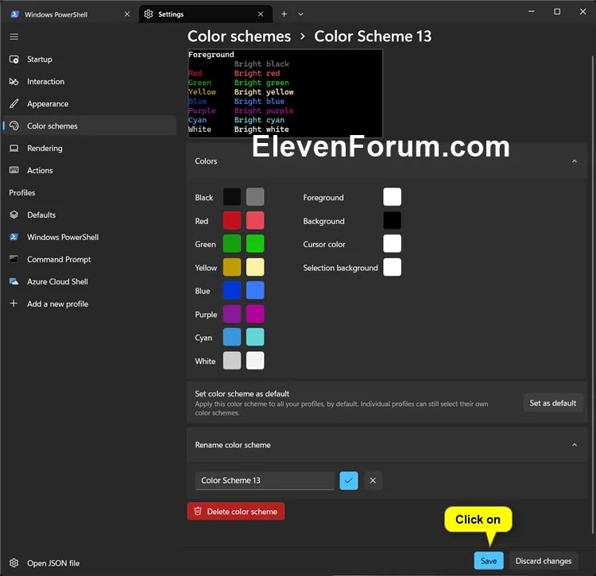The width and height of the screenshot is (596, 576).
Task: Pick the Bright cyan swatch
Action: [x=255, y=337]
